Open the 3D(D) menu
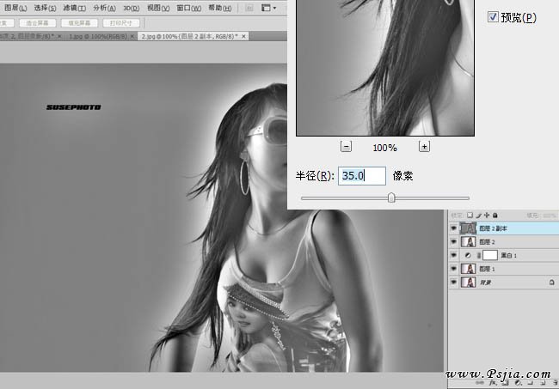 tap(132, 8)
